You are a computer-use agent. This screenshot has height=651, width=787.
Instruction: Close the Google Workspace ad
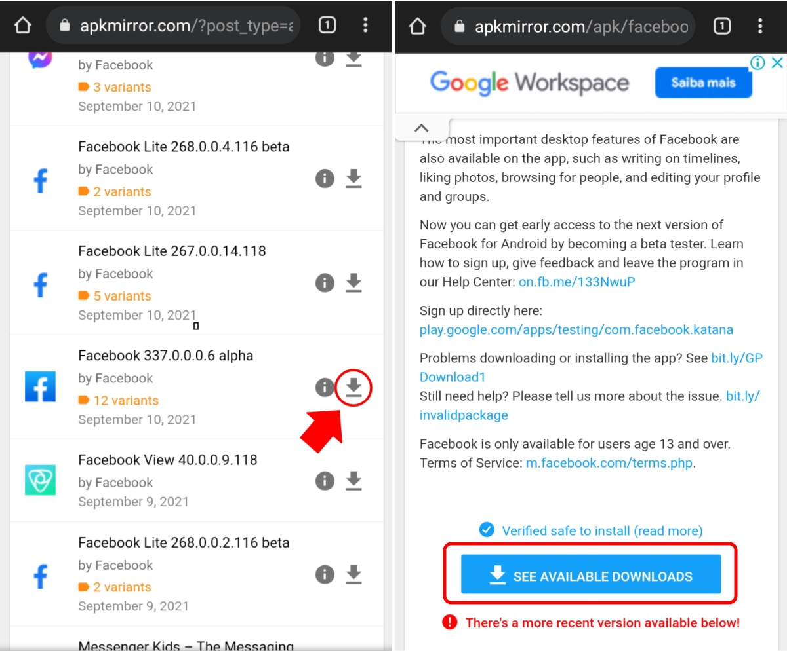pos(777,63)
